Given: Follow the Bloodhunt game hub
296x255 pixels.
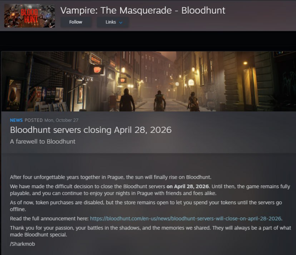Looking at the screenshot, I should click(76, 22).
